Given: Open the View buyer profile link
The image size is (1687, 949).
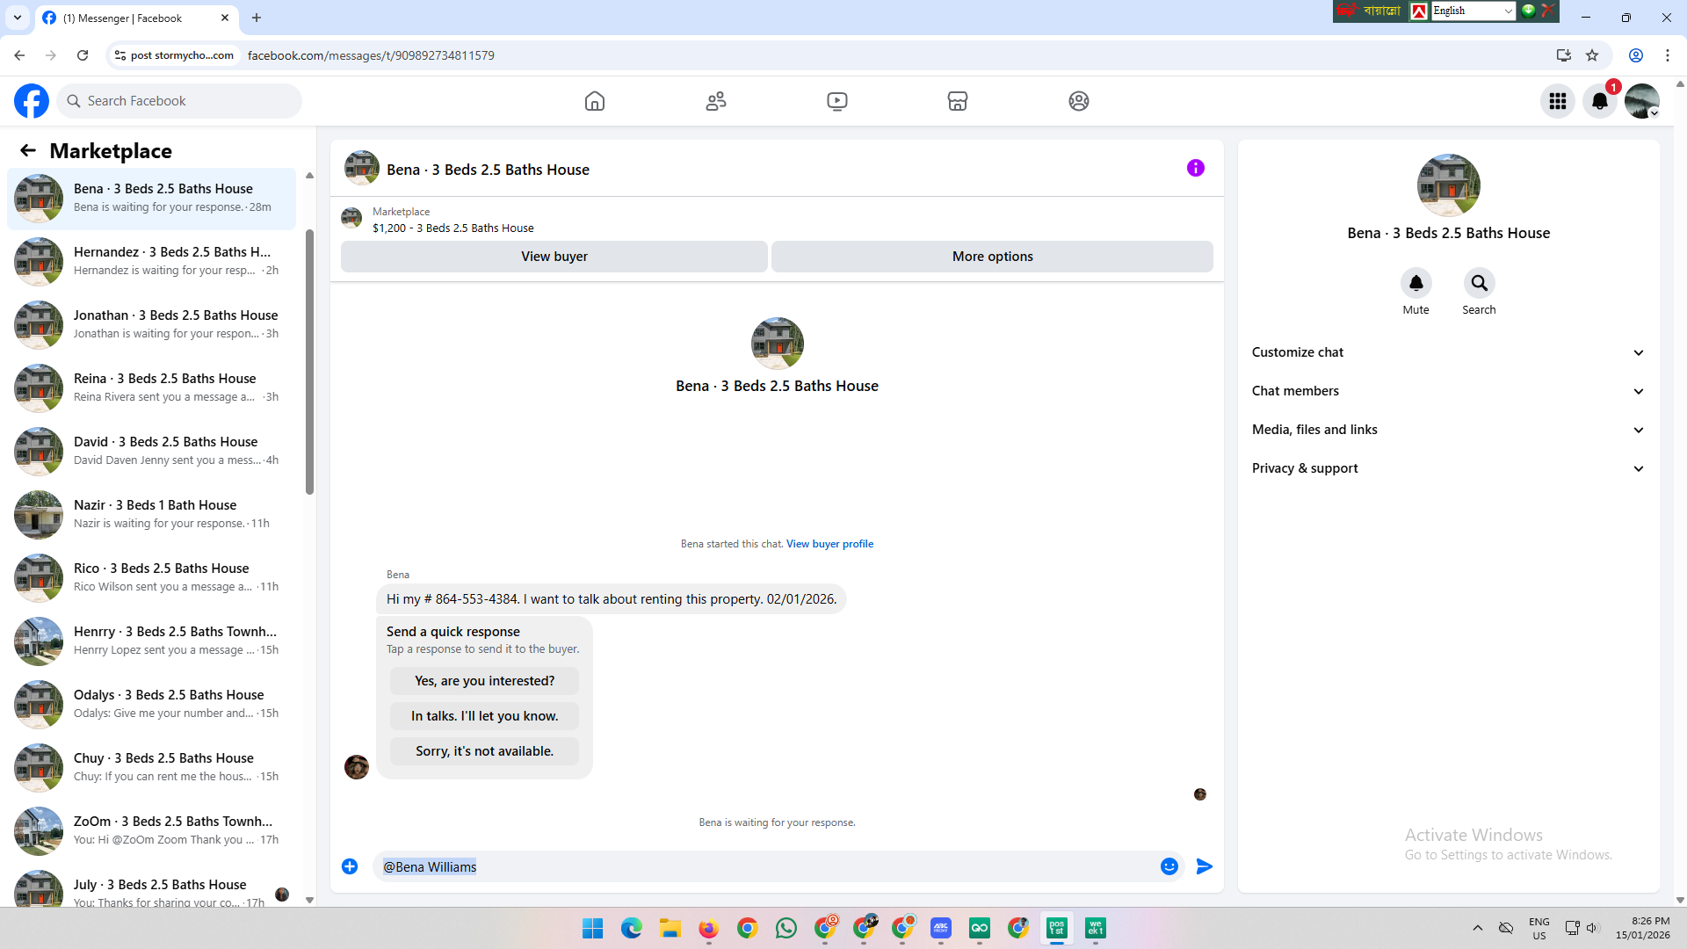Looking at the screenshot, I should click(x=829, y=544).
